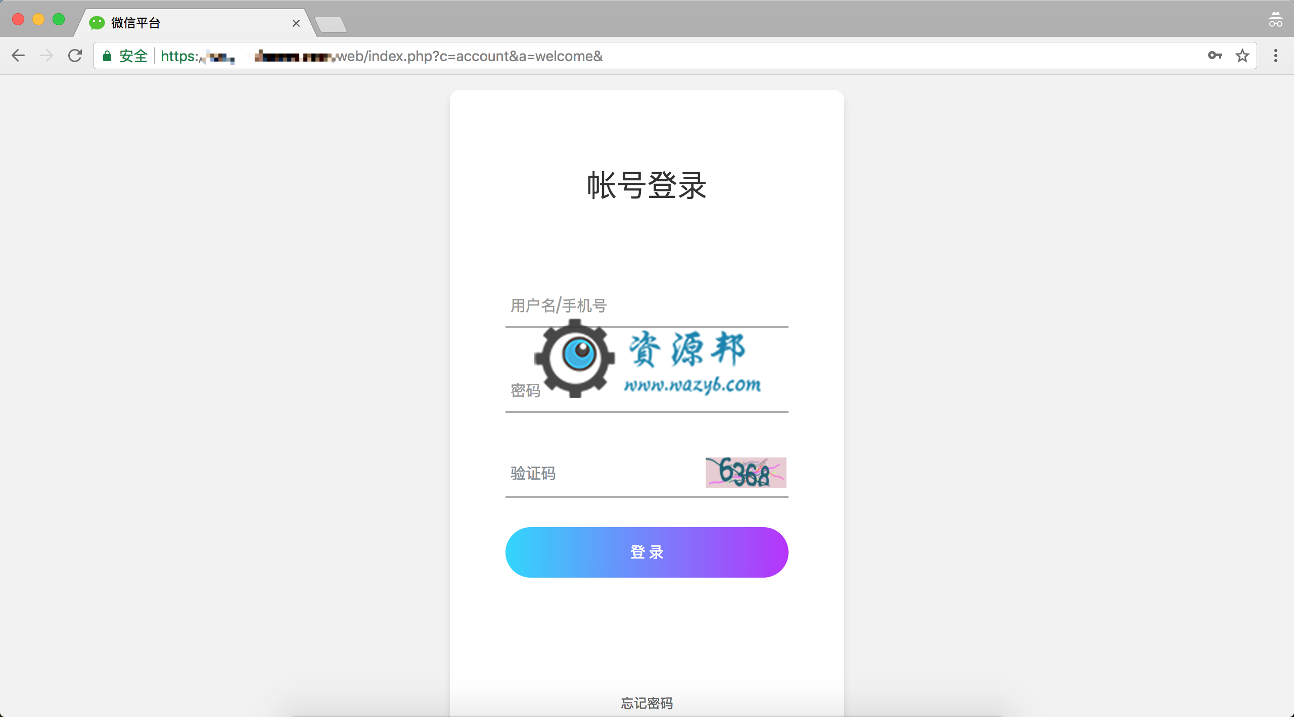Select the 微信平台 browser tab
The height and width of the screenshot is (717, 1294).
(195, 23)
